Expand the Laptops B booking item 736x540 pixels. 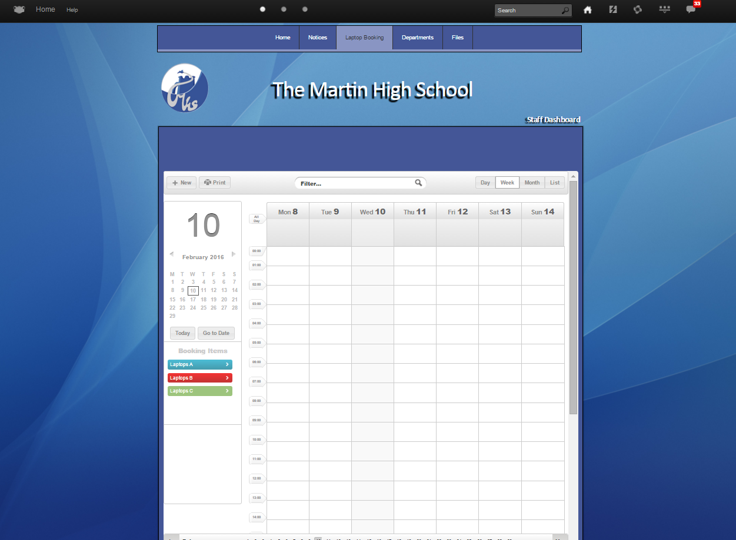click(200, 378)
